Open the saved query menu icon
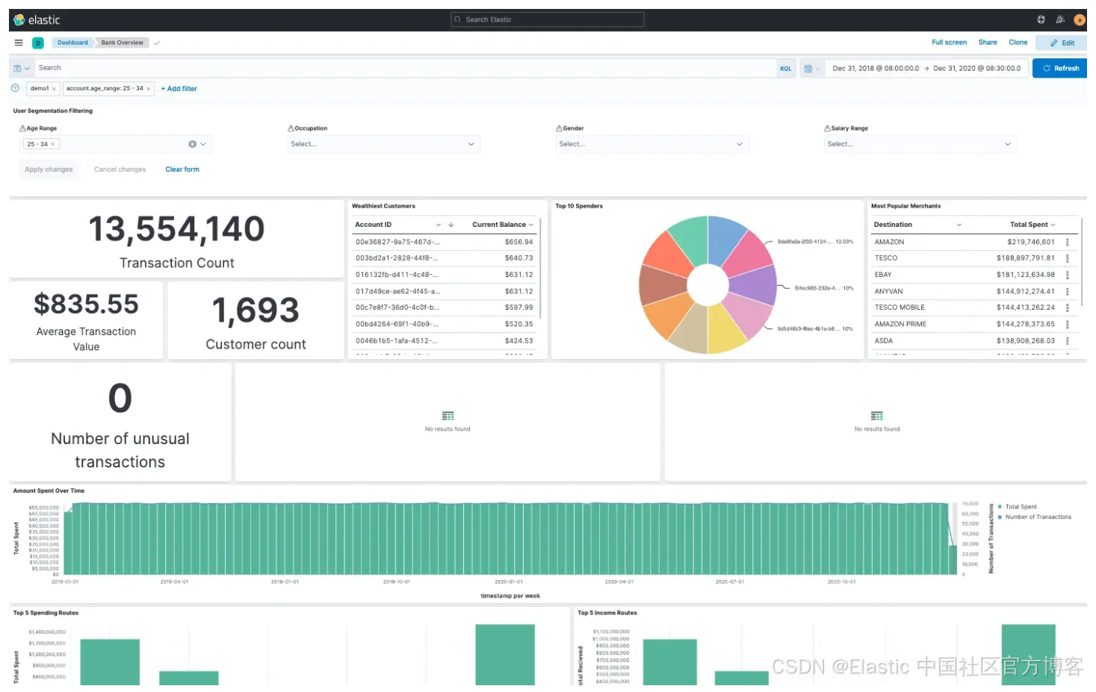 22,68
